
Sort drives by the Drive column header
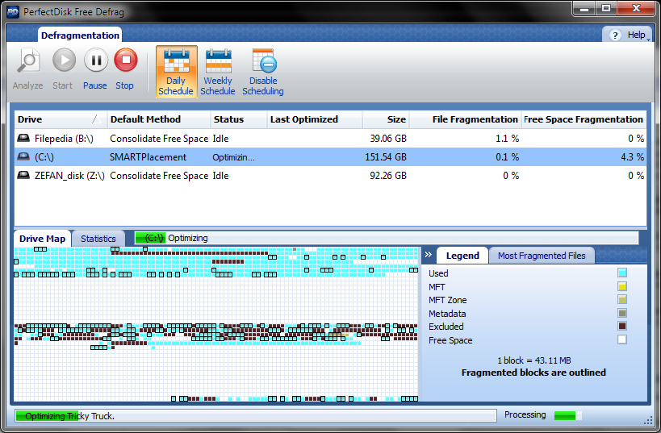61,119
